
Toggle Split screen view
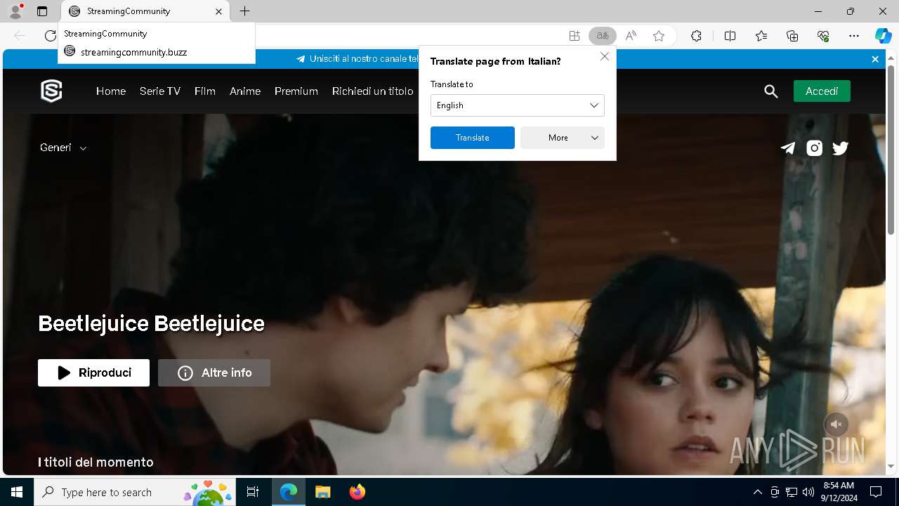730,36
